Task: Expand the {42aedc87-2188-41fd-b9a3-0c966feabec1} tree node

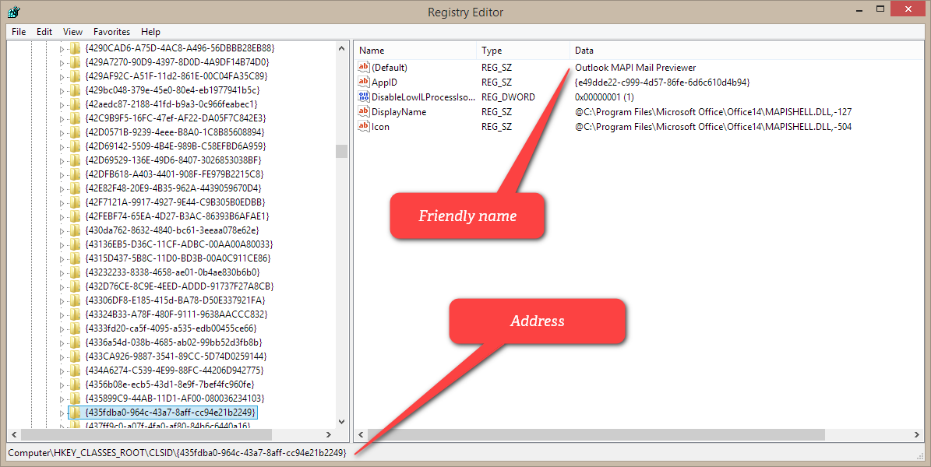Action: point(63,104)
